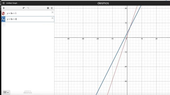Toggle visibility of y = 3x + 1
The width and height of the screenshot is (170, 95).
pyautogui.click(x=3, y=13)
